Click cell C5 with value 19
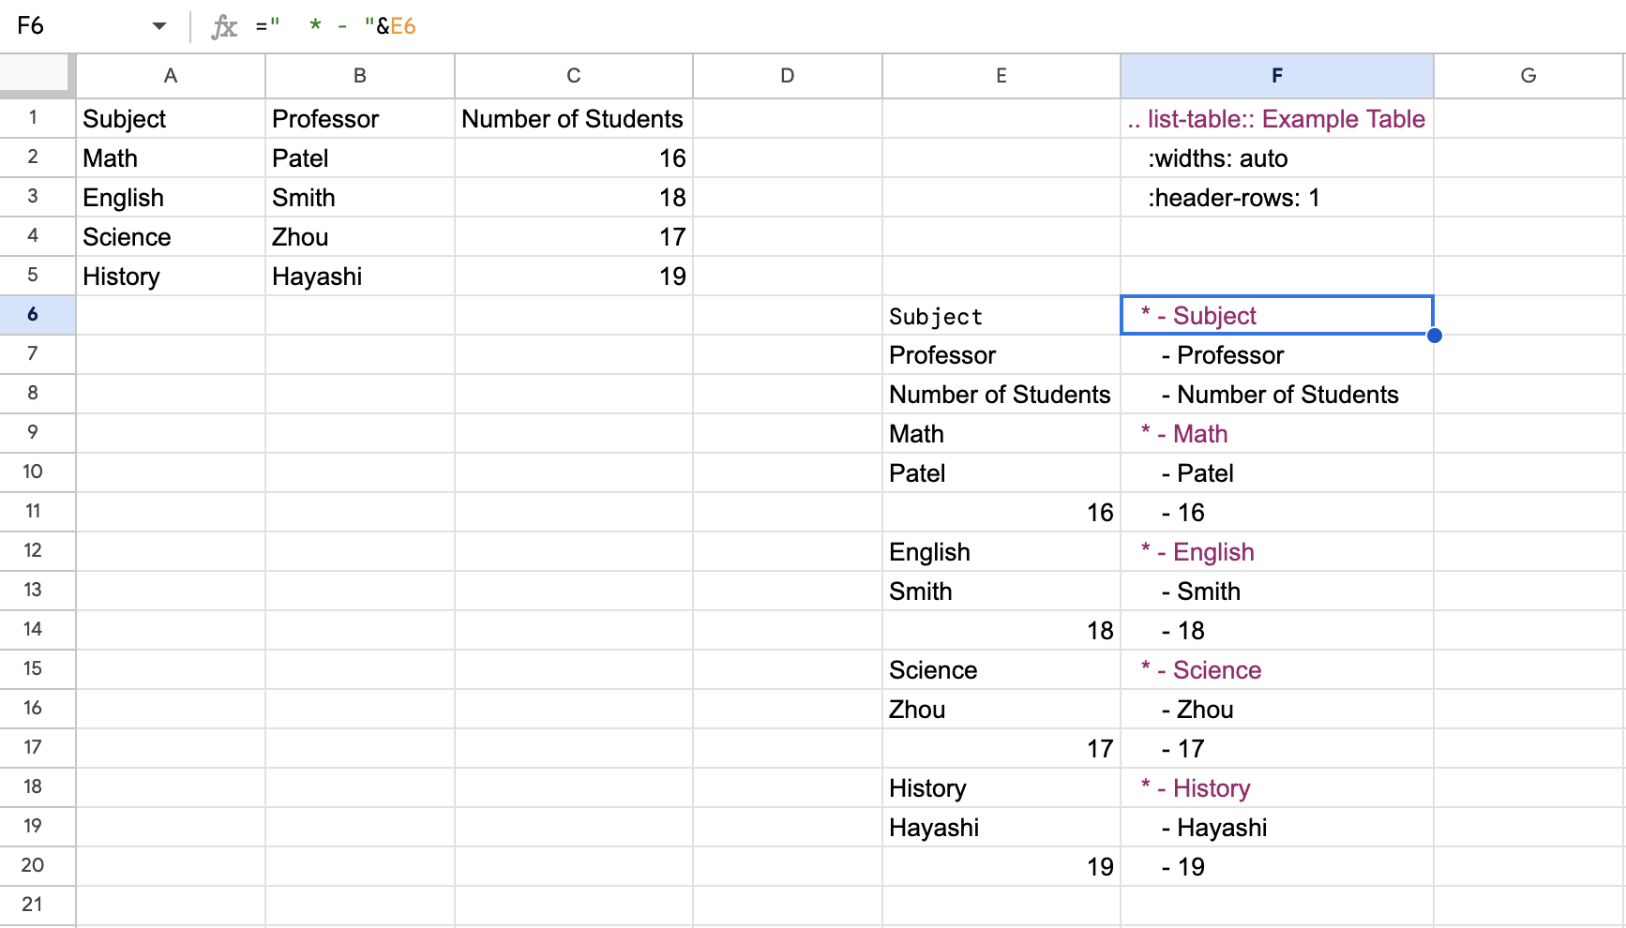 click(574, 277)
